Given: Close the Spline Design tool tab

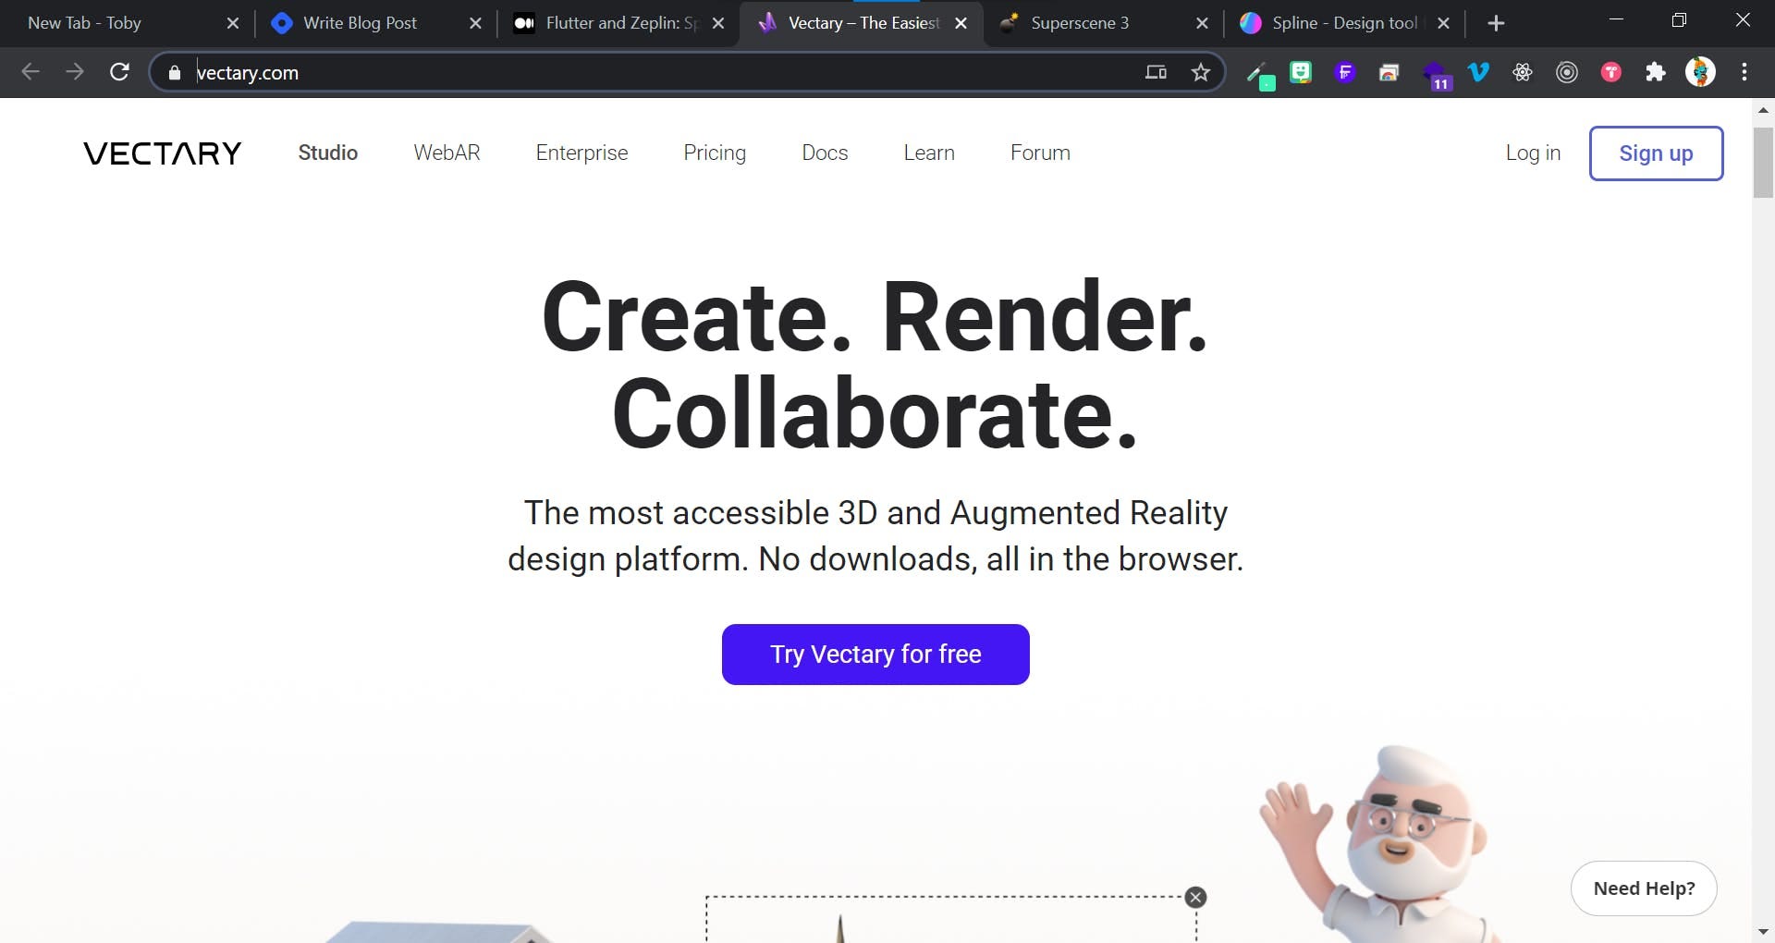Looking at the screenshot, I should 1444,23.
